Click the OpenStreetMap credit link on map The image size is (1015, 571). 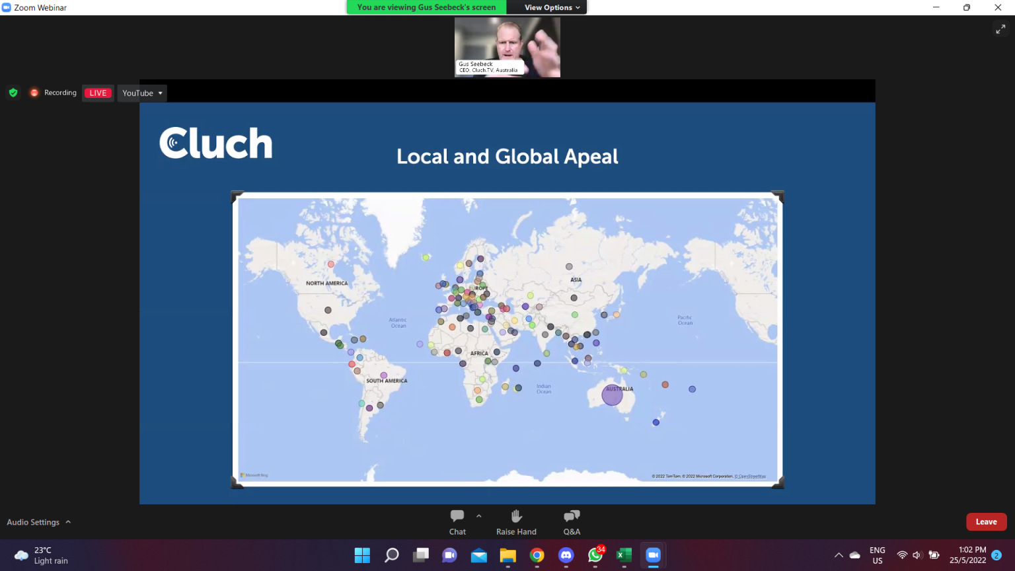[x=750, y=476]
